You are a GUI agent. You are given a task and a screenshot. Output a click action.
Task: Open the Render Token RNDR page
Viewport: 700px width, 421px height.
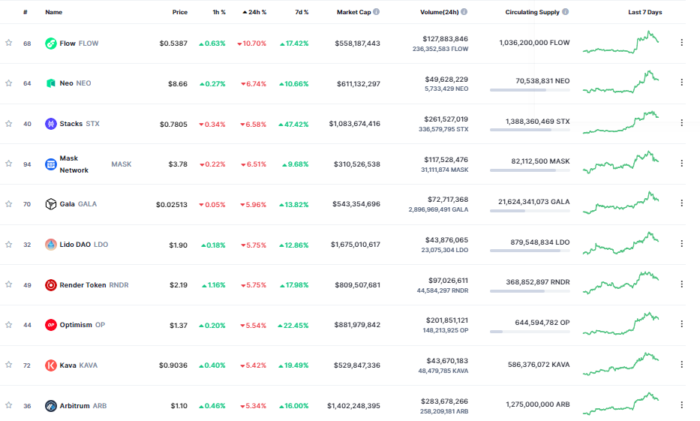pyautogui.click(x=95, y=285)
